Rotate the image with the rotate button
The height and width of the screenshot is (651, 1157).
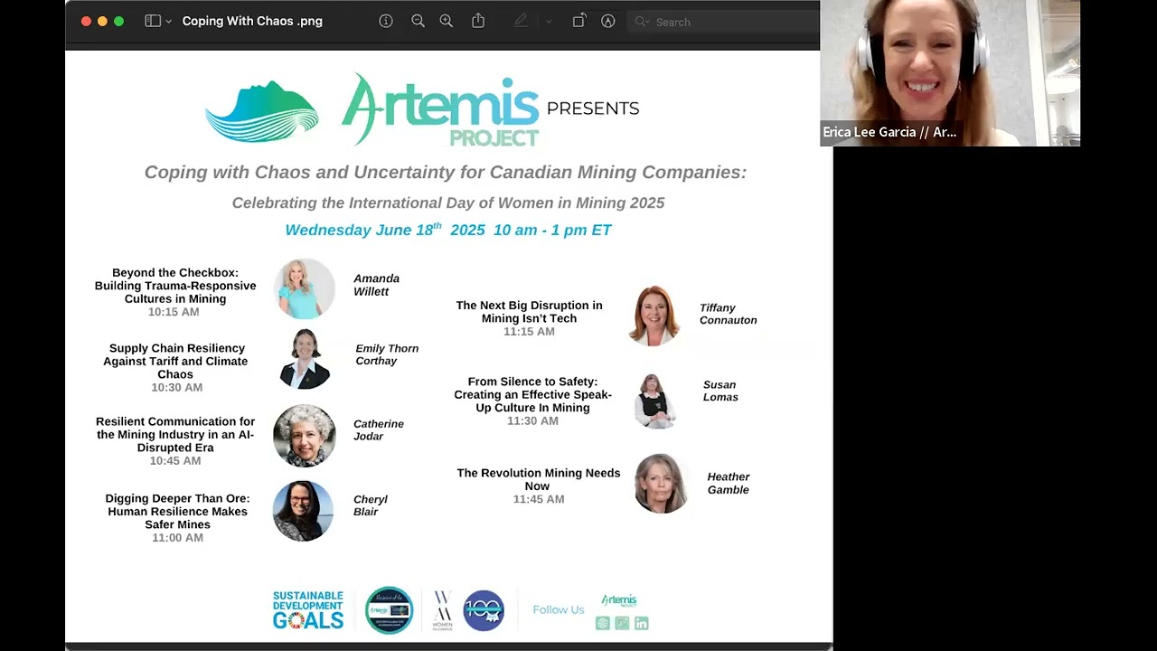[579, 21]
